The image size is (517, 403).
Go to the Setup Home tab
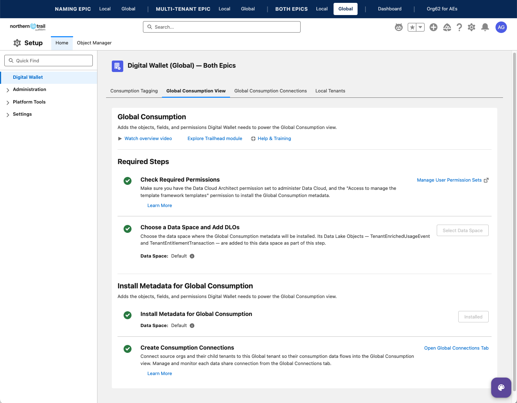click(62, 43)
